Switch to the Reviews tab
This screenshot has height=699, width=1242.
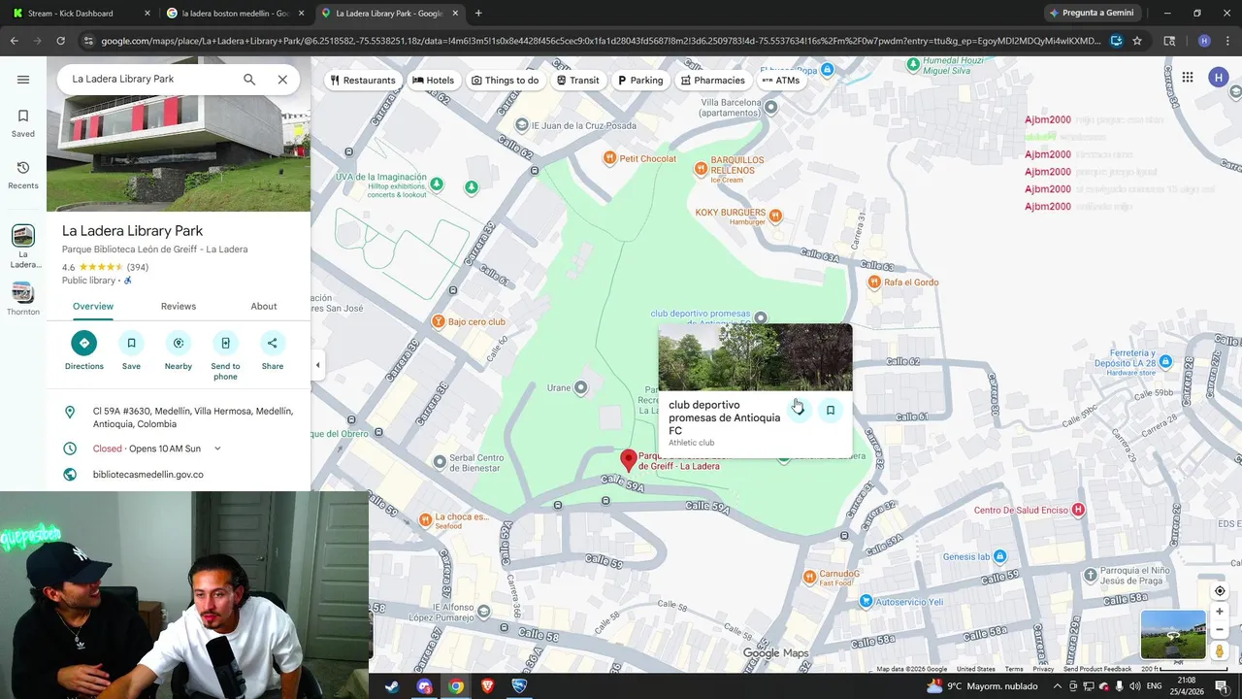click(x=179, y=306)
